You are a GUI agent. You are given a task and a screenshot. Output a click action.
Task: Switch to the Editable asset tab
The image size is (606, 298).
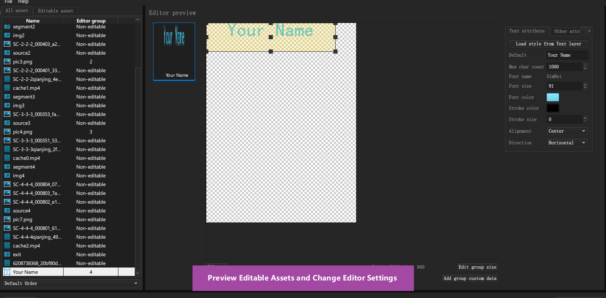(x=55, y=10)
